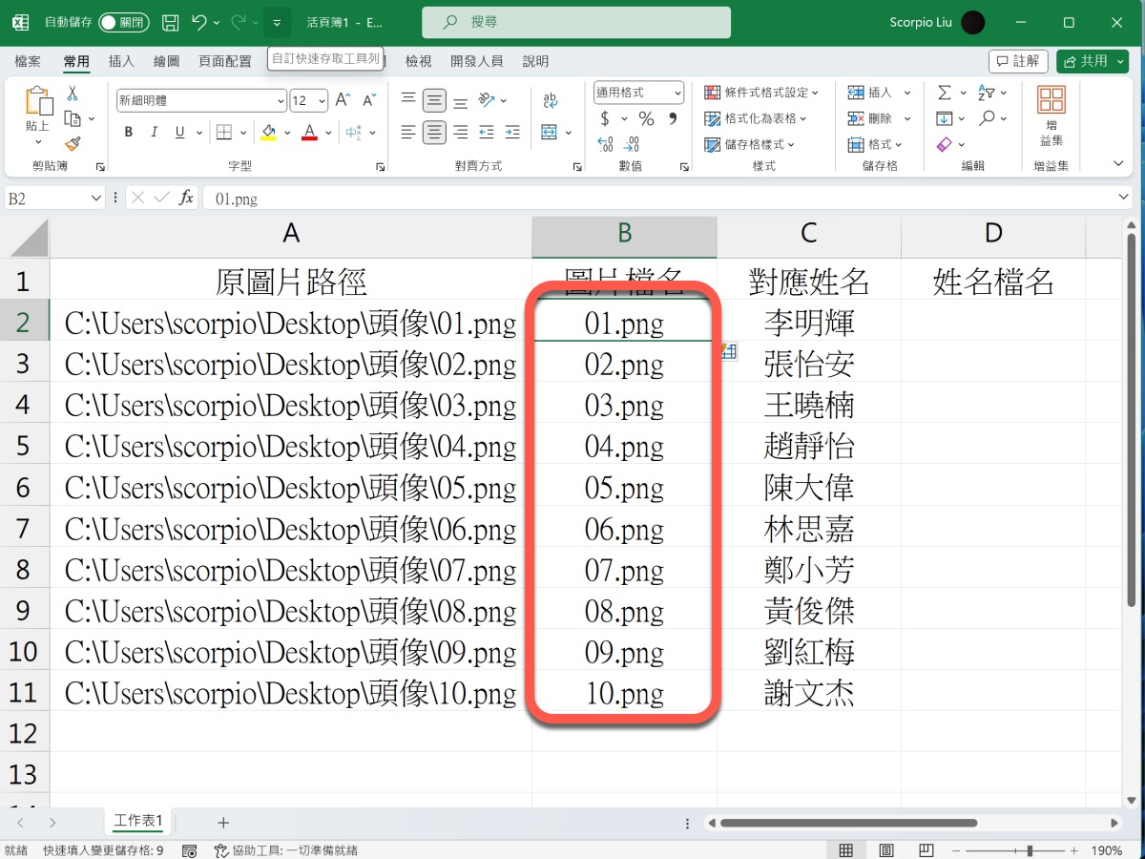Toggle Bold formatting
Viewport: 1145px width, 859px height.
point(128,132)
